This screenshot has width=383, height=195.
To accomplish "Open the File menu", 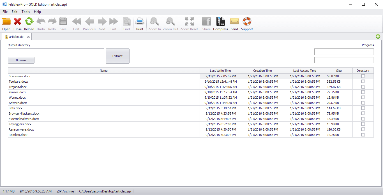I will pyautogui.click(x=5, y=12).
